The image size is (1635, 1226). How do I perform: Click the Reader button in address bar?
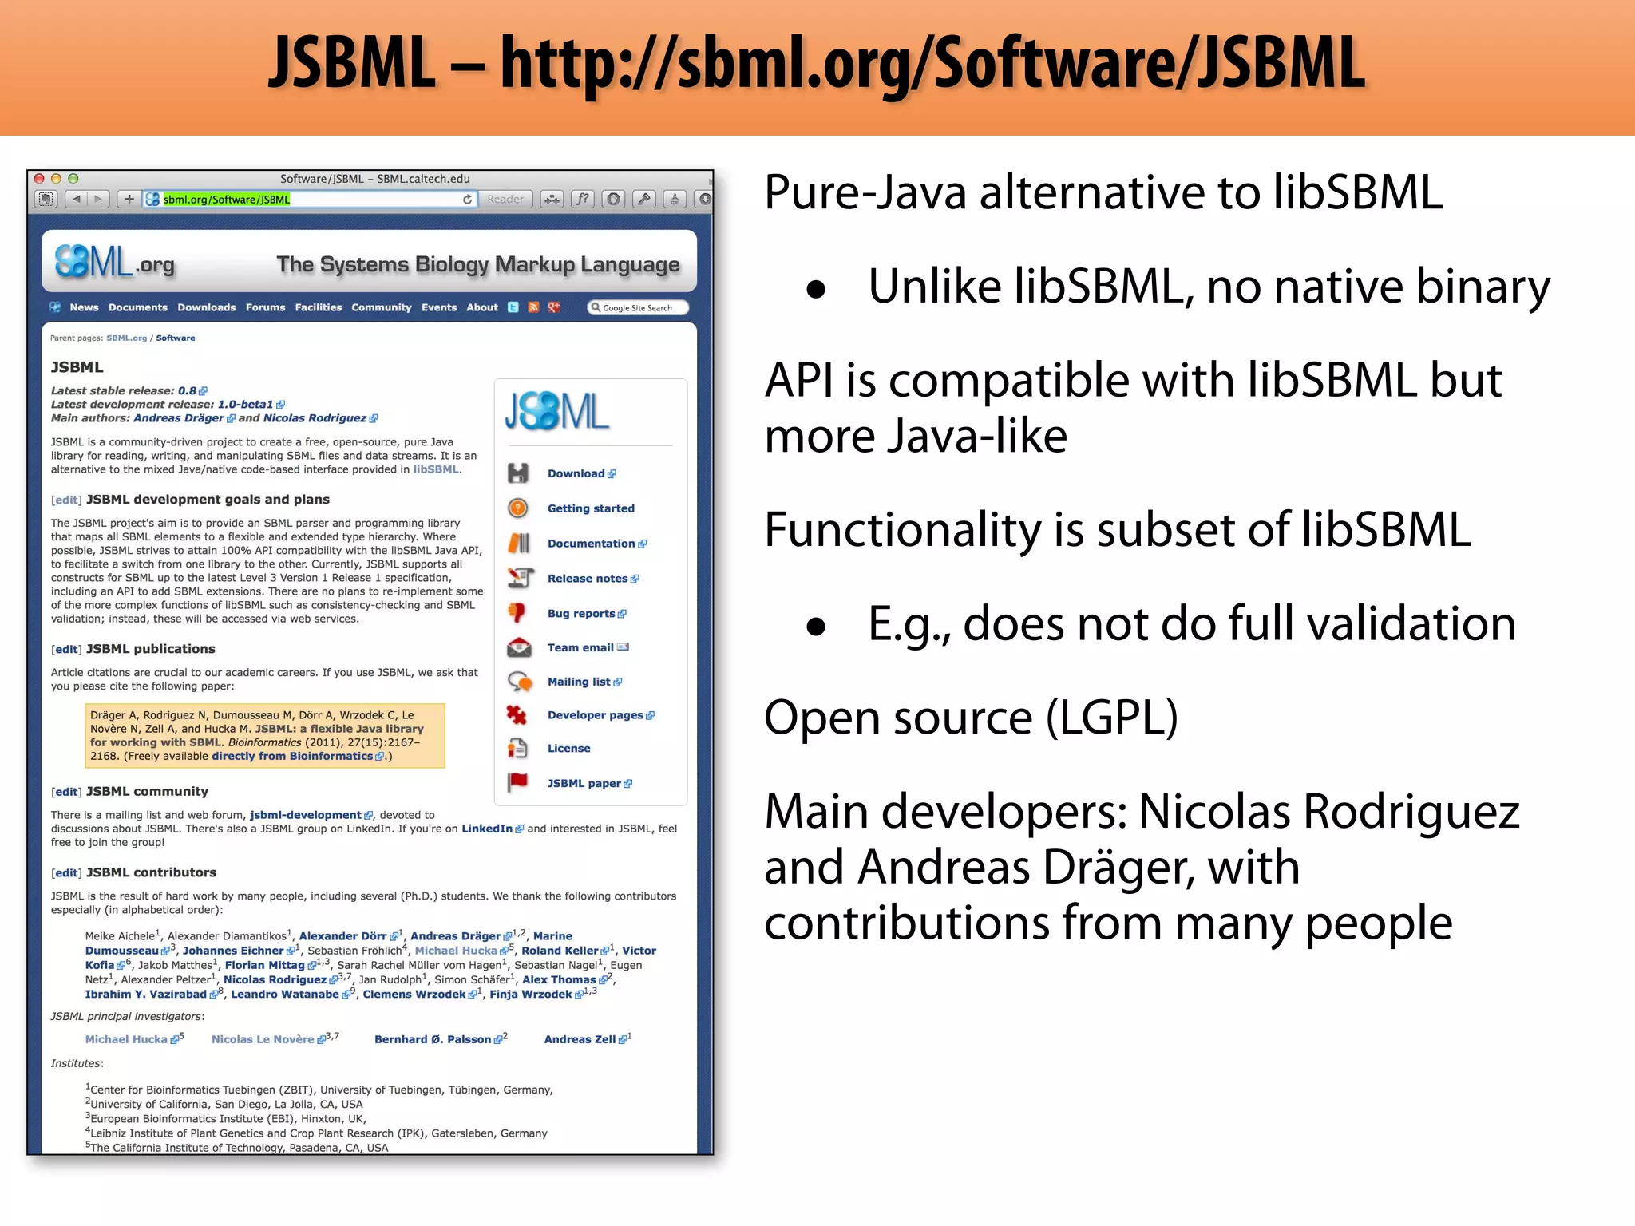[x=505, y=199]
